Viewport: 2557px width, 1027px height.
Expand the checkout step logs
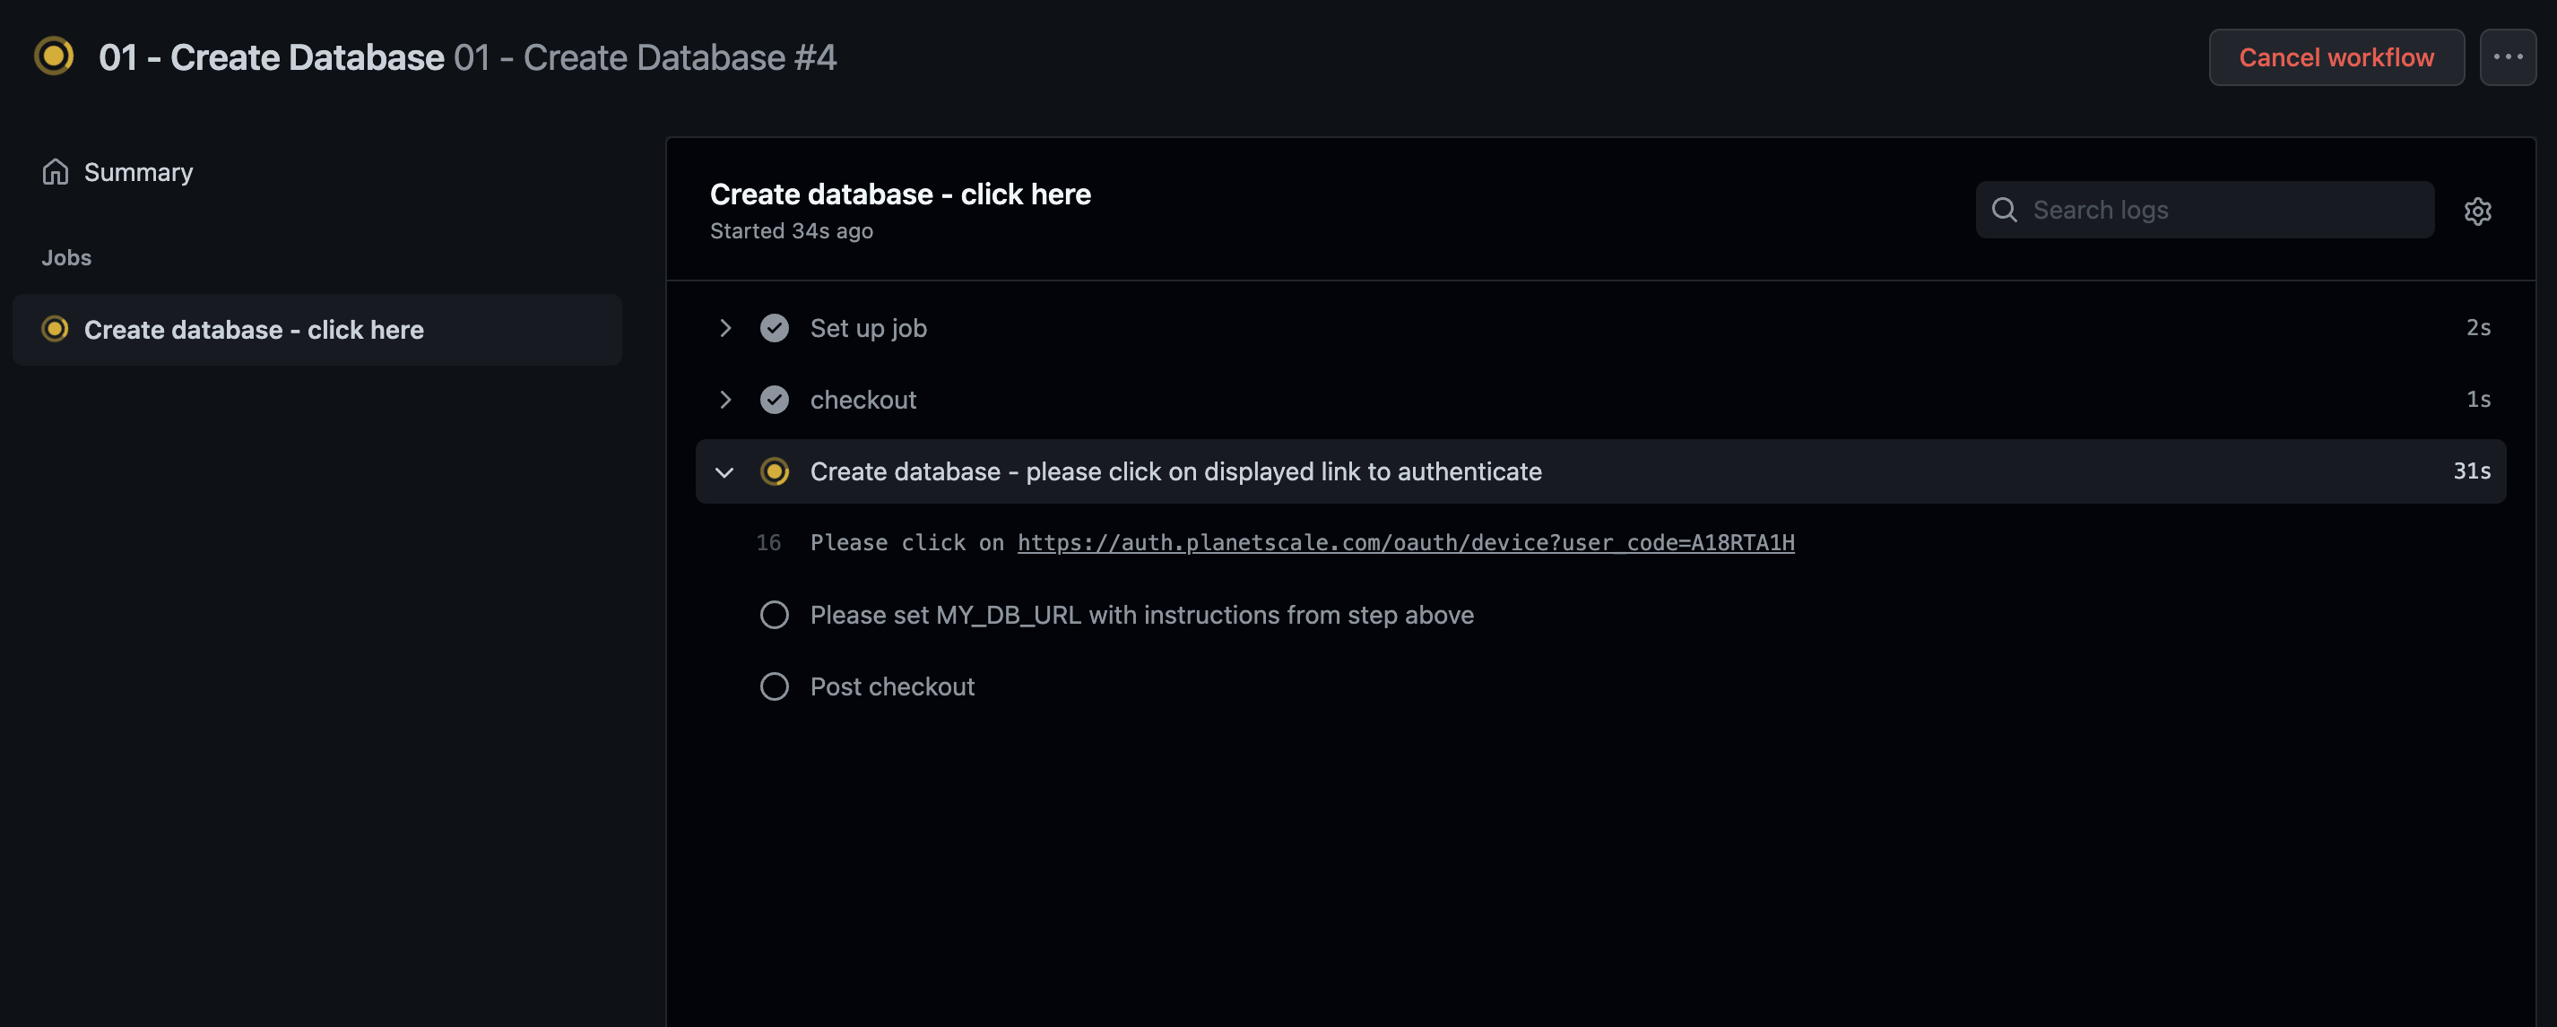click(724, 399)
